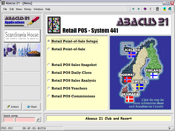Screen dimensions: 175x131
Task: Open the calculator toolbar icon
Action: pos(157,9)
